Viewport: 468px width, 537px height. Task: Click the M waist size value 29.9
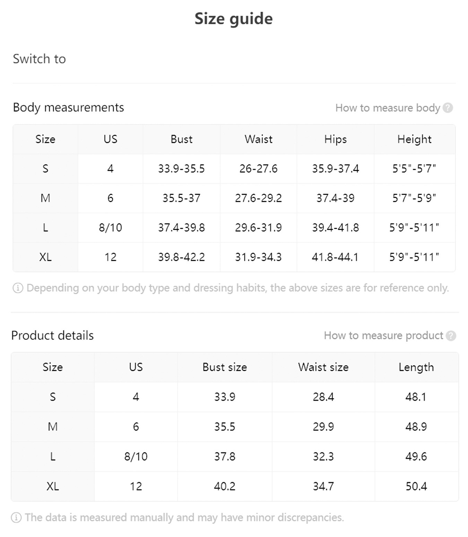coord(323,427)
